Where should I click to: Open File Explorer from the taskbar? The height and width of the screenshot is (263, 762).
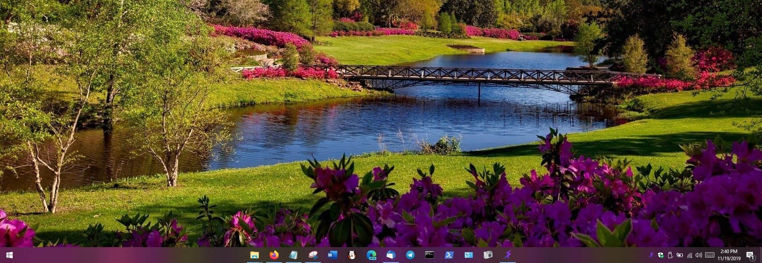tap(254, 255)
